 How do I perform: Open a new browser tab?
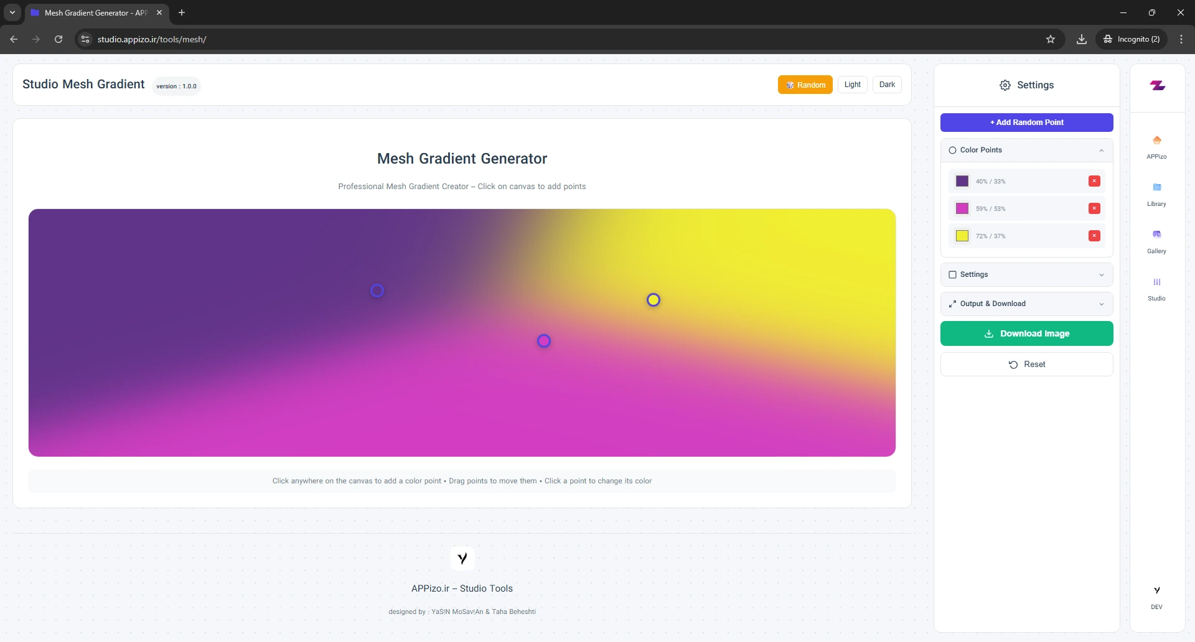(x=182, y=12)
